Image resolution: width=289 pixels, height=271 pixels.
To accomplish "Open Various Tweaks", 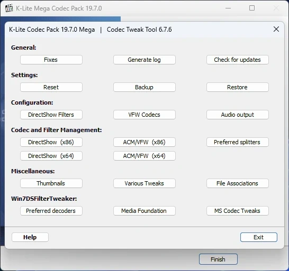I will 144,183.
